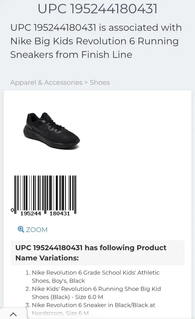The image size is (195, 319).
Task: Go to the Shoes breadcrumb category
Action: pos(99,82)
